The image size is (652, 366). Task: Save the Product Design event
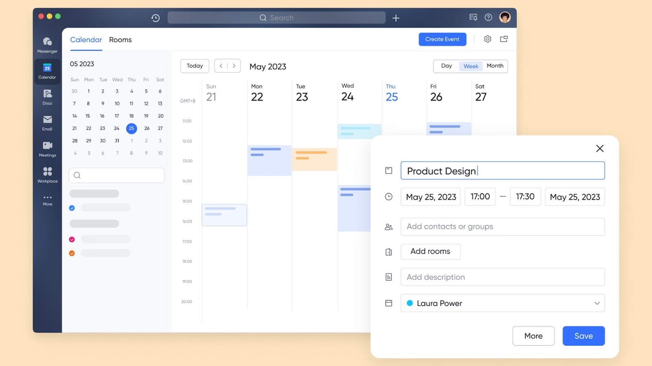point(584,335)
